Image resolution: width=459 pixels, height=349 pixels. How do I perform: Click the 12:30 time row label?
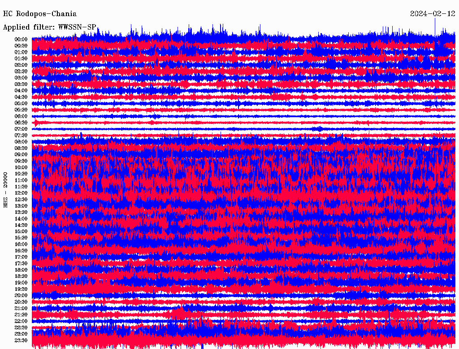click(21, 200)
